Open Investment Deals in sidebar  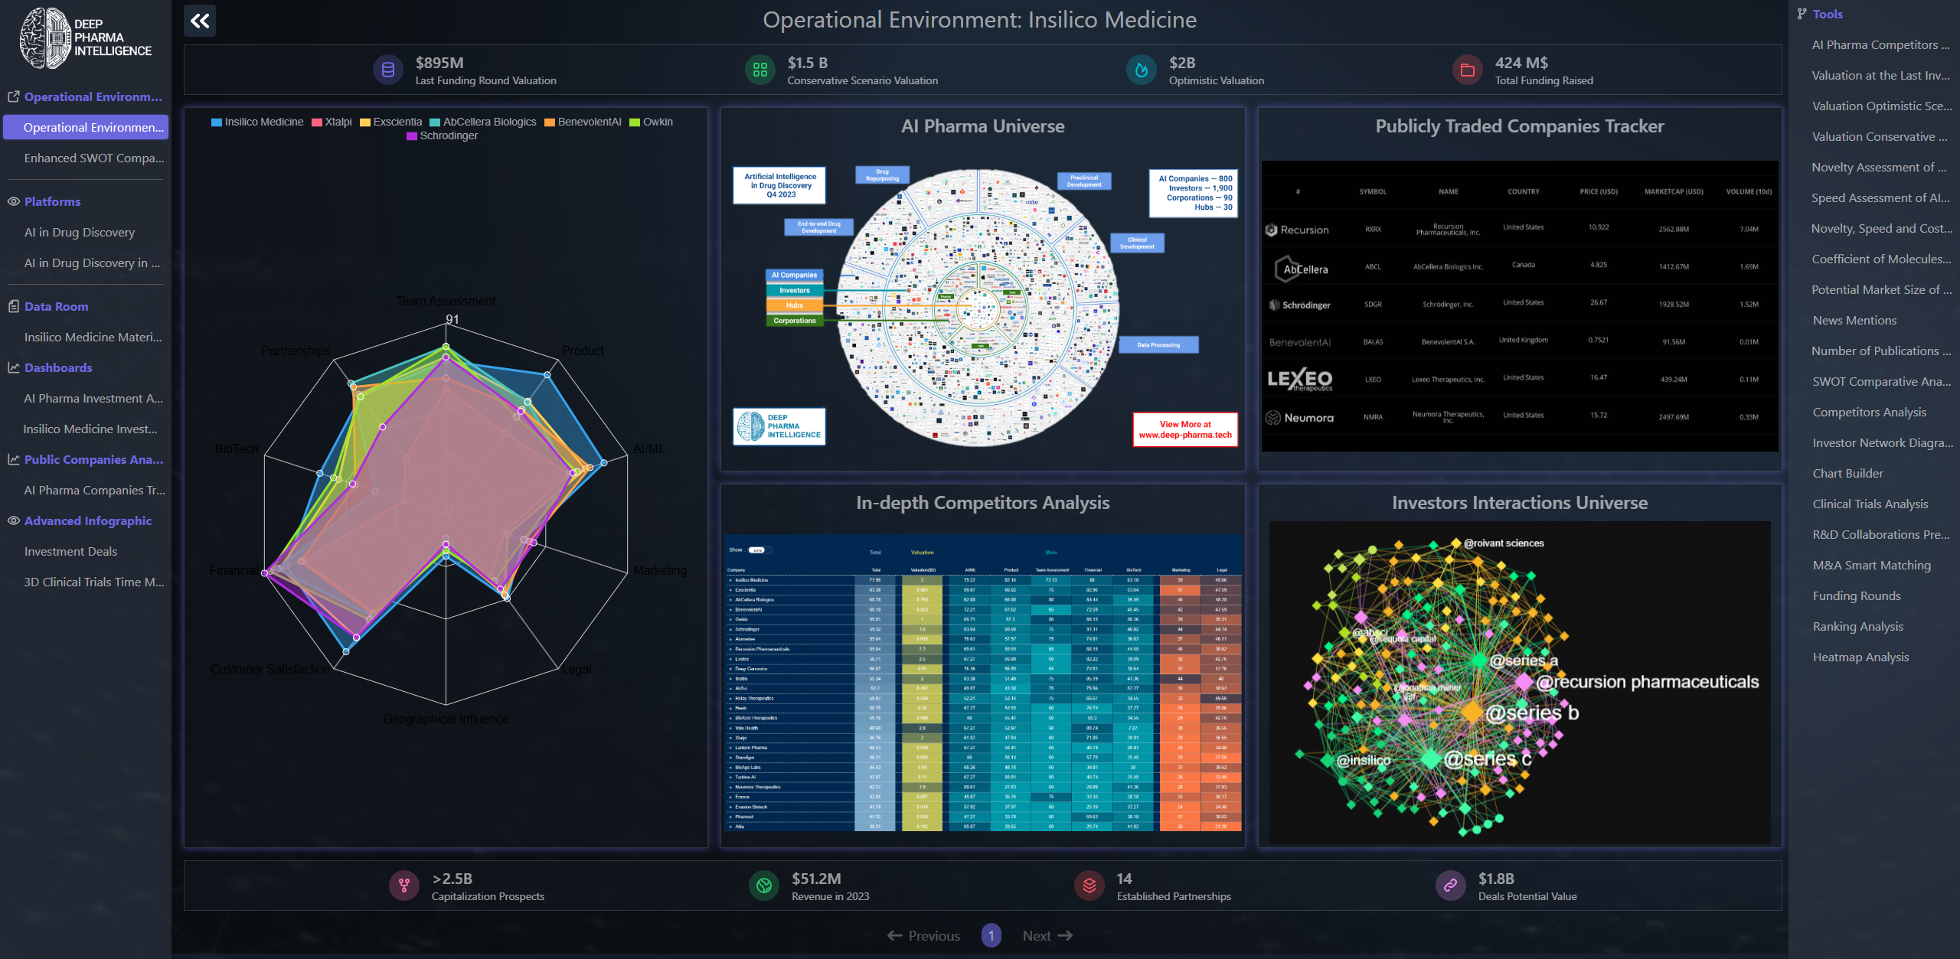tap(70, 551)
